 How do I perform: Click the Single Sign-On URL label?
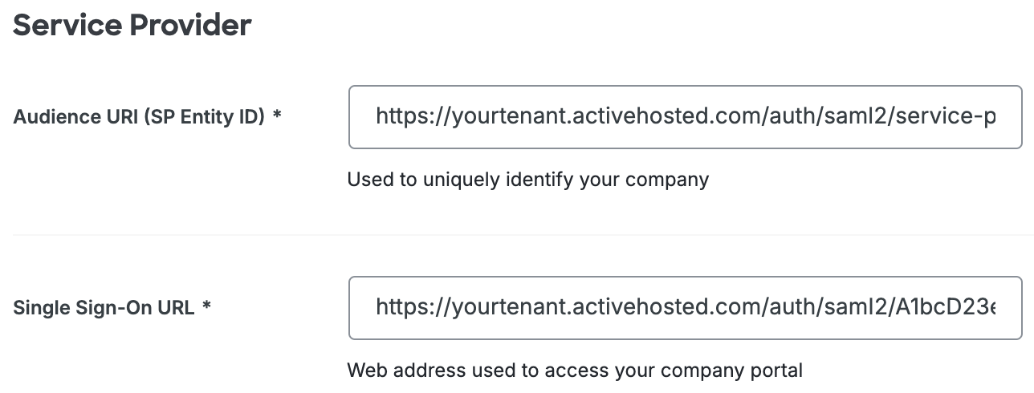click(x=104, y=308)
